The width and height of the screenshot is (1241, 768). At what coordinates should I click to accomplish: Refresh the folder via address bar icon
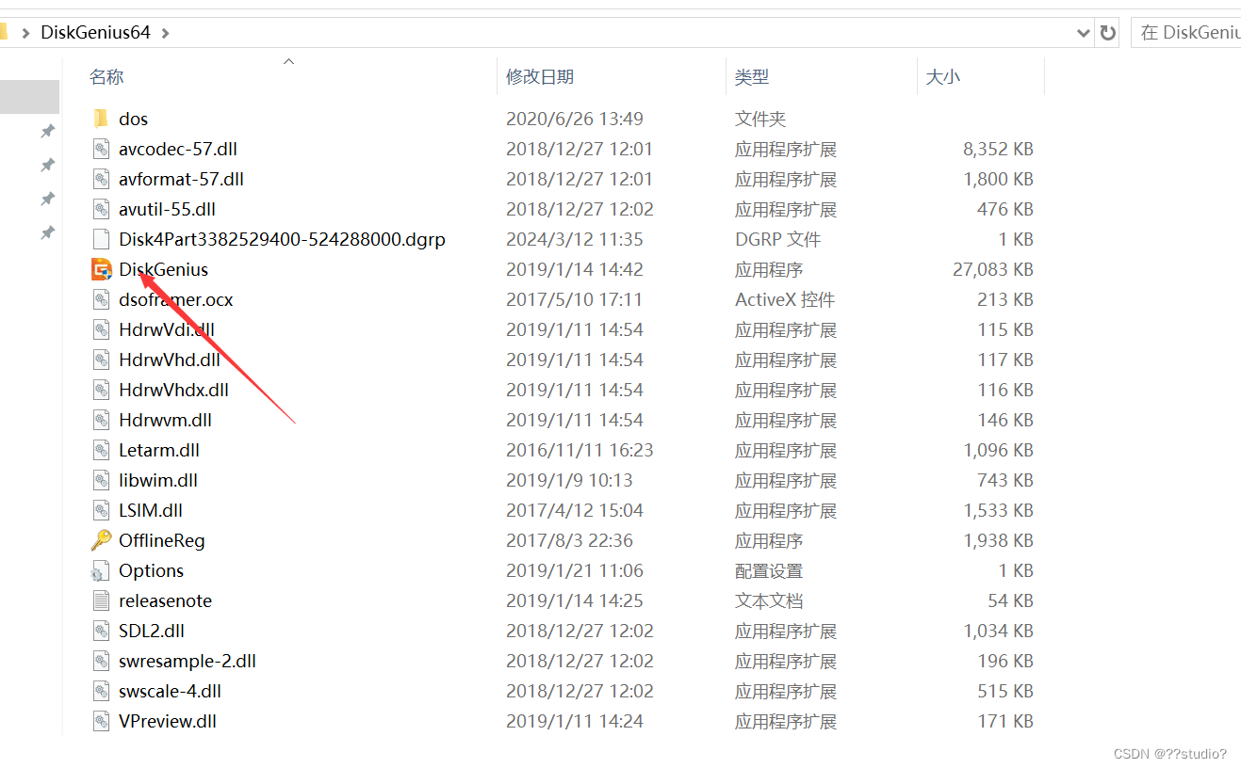tap(1108, 33)
